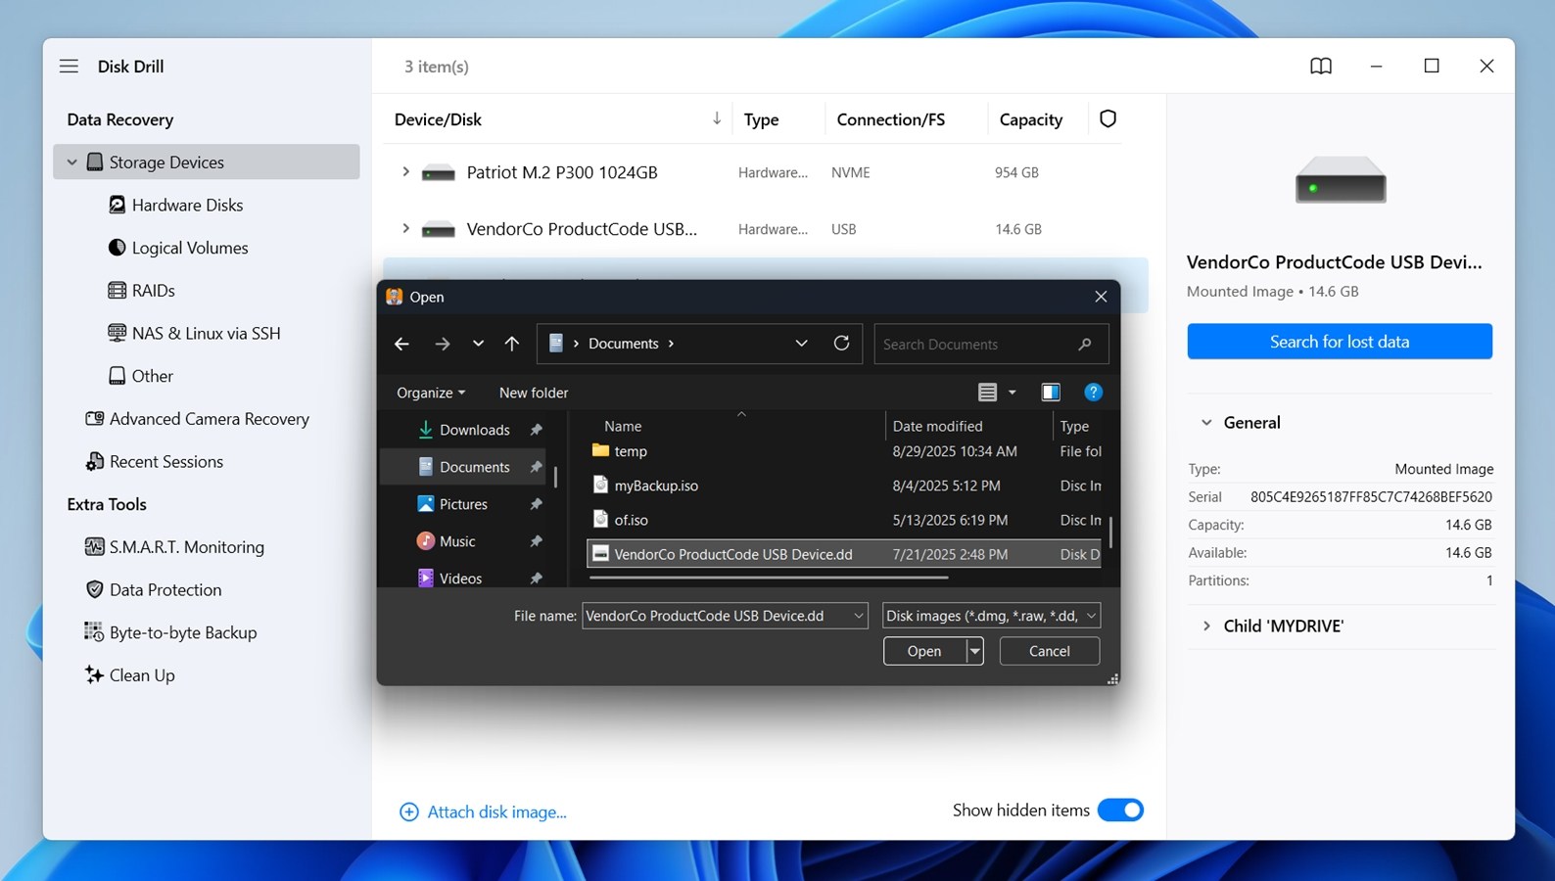Select Other storage devices category
Viewport: 1555px width, 881px height.
[x=152, y=376]
